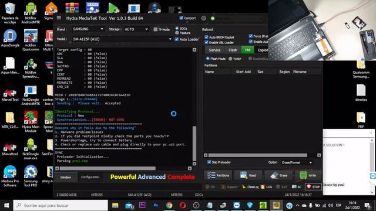Show hidden system tray icons chevron
Image resolution: width=376 pixels, height=211 pixels.
tap(297, 206)
